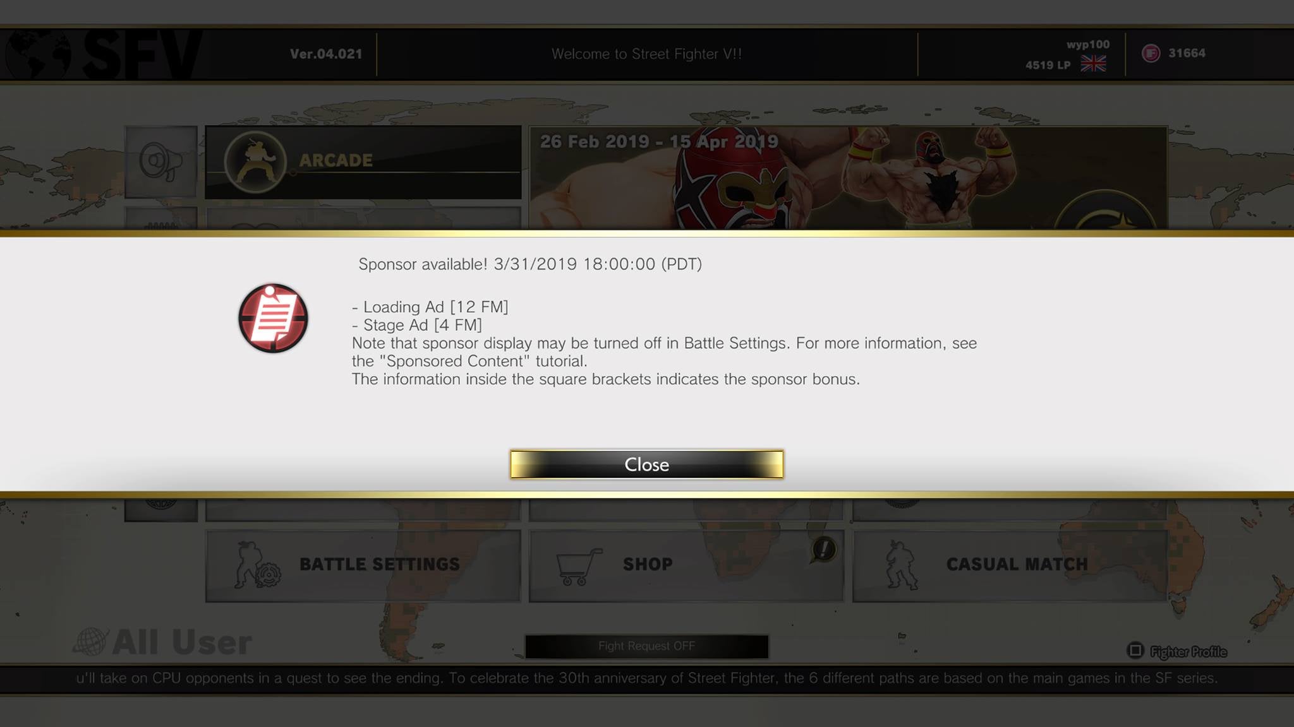
Task: Click the Shop exclamation alert badge
Action: [x=823, y=549]
